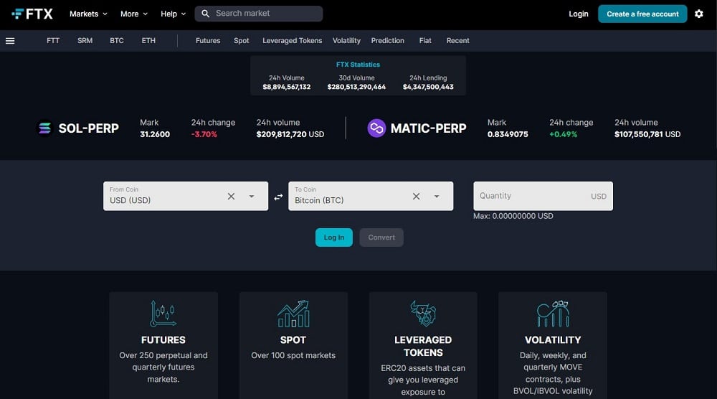Switch to the Volatility tab
This screenshot has width=717, height=399.
346,41
